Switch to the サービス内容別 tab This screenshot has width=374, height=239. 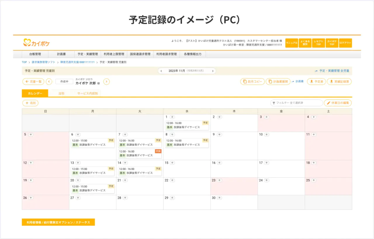(88, 93)
